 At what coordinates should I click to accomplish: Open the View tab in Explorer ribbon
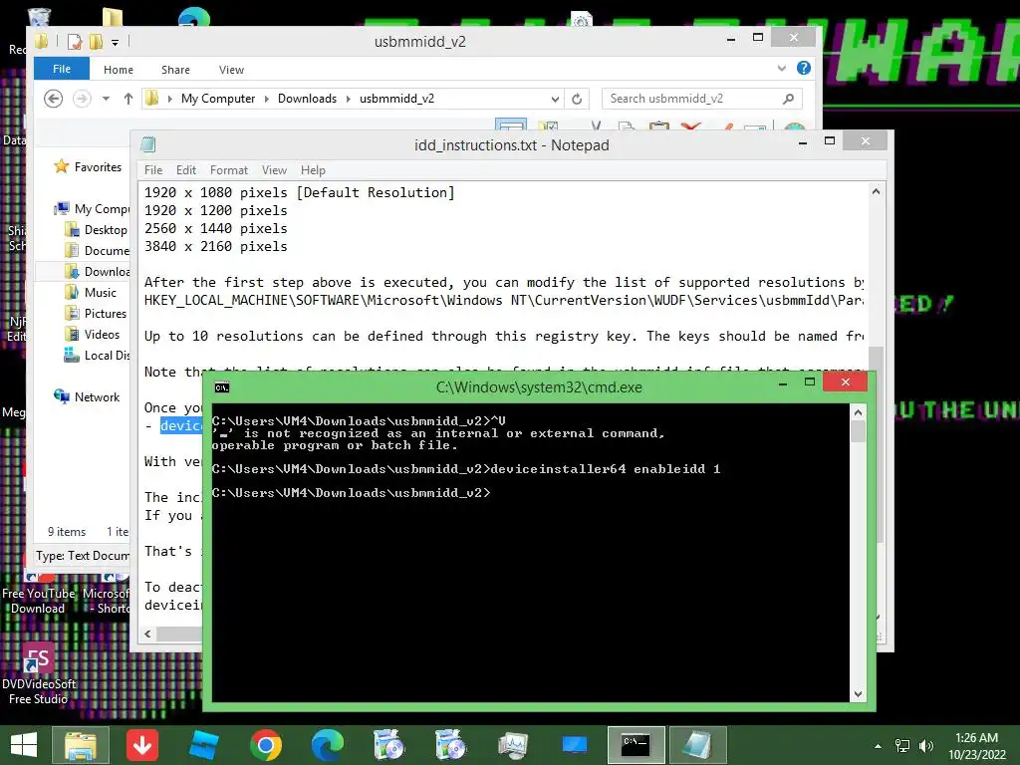(x=231, y=70)
